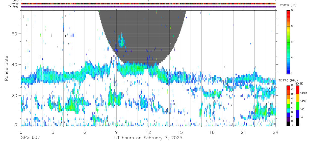Click the 1000 label on NOISE scale
Image resolution: width=310 pixels, height=143 pixels.
coord(303,101)
